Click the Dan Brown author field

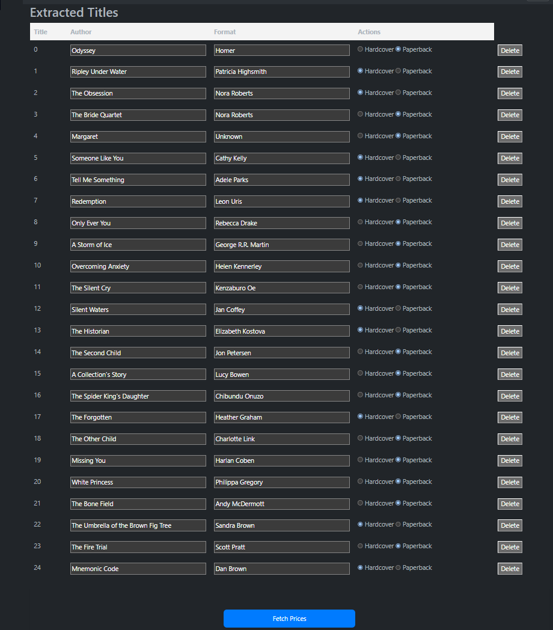click(x=282, y=569)
